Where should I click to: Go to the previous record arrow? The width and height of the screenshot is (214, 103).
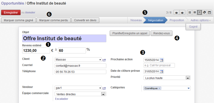click(176, 13)
